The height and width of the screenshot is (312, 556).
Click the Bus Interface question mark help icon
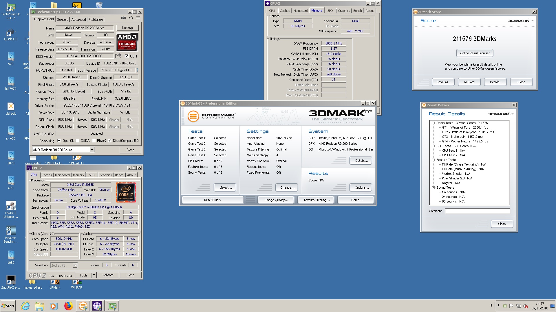[x=137, y=70]
